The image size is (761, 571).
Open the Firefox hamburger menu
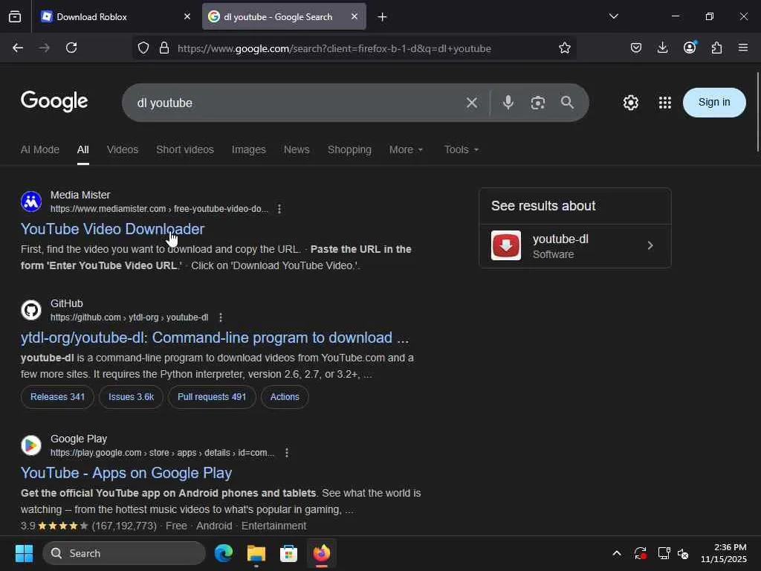coord(743,48)
